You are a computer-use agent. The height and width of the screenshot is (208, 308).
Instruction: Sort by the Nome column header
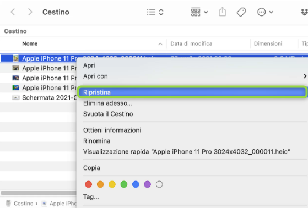pos(30,43)
